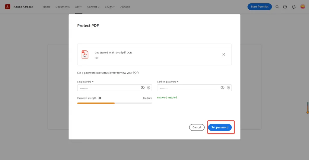Show the Set password field text
The height and width of the screenshot is (160, 309).
click(143, 88)
